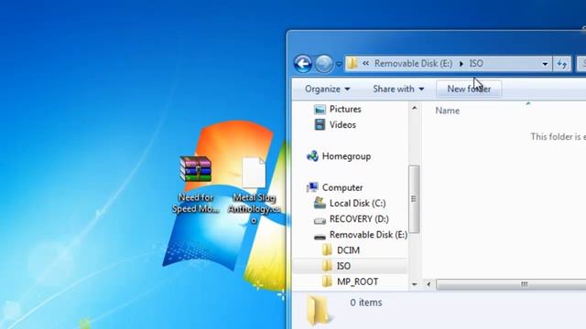
Task: Select Computer in the navigation pane
Action: click(334, 187)
